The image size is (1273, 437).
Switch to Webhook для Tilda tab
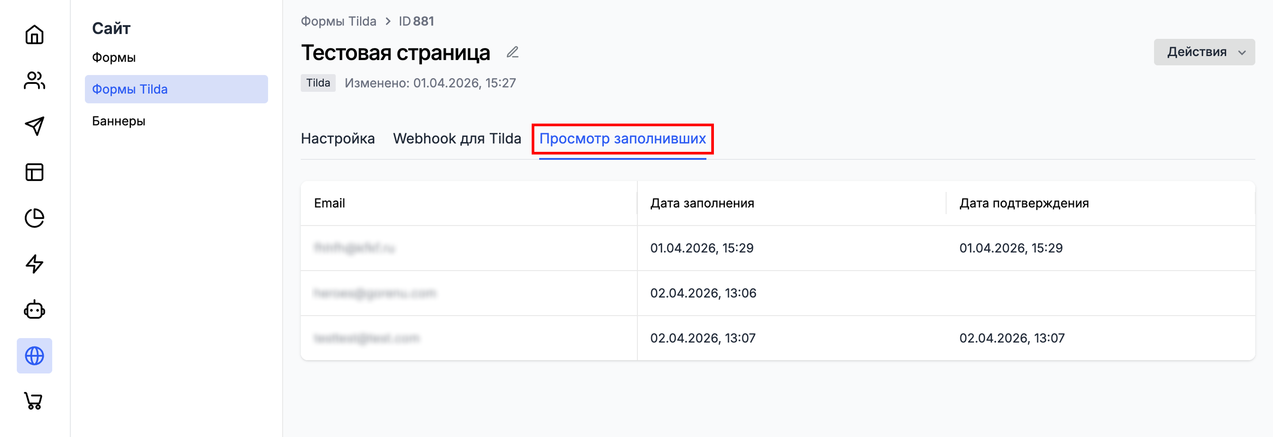(456, 139)
